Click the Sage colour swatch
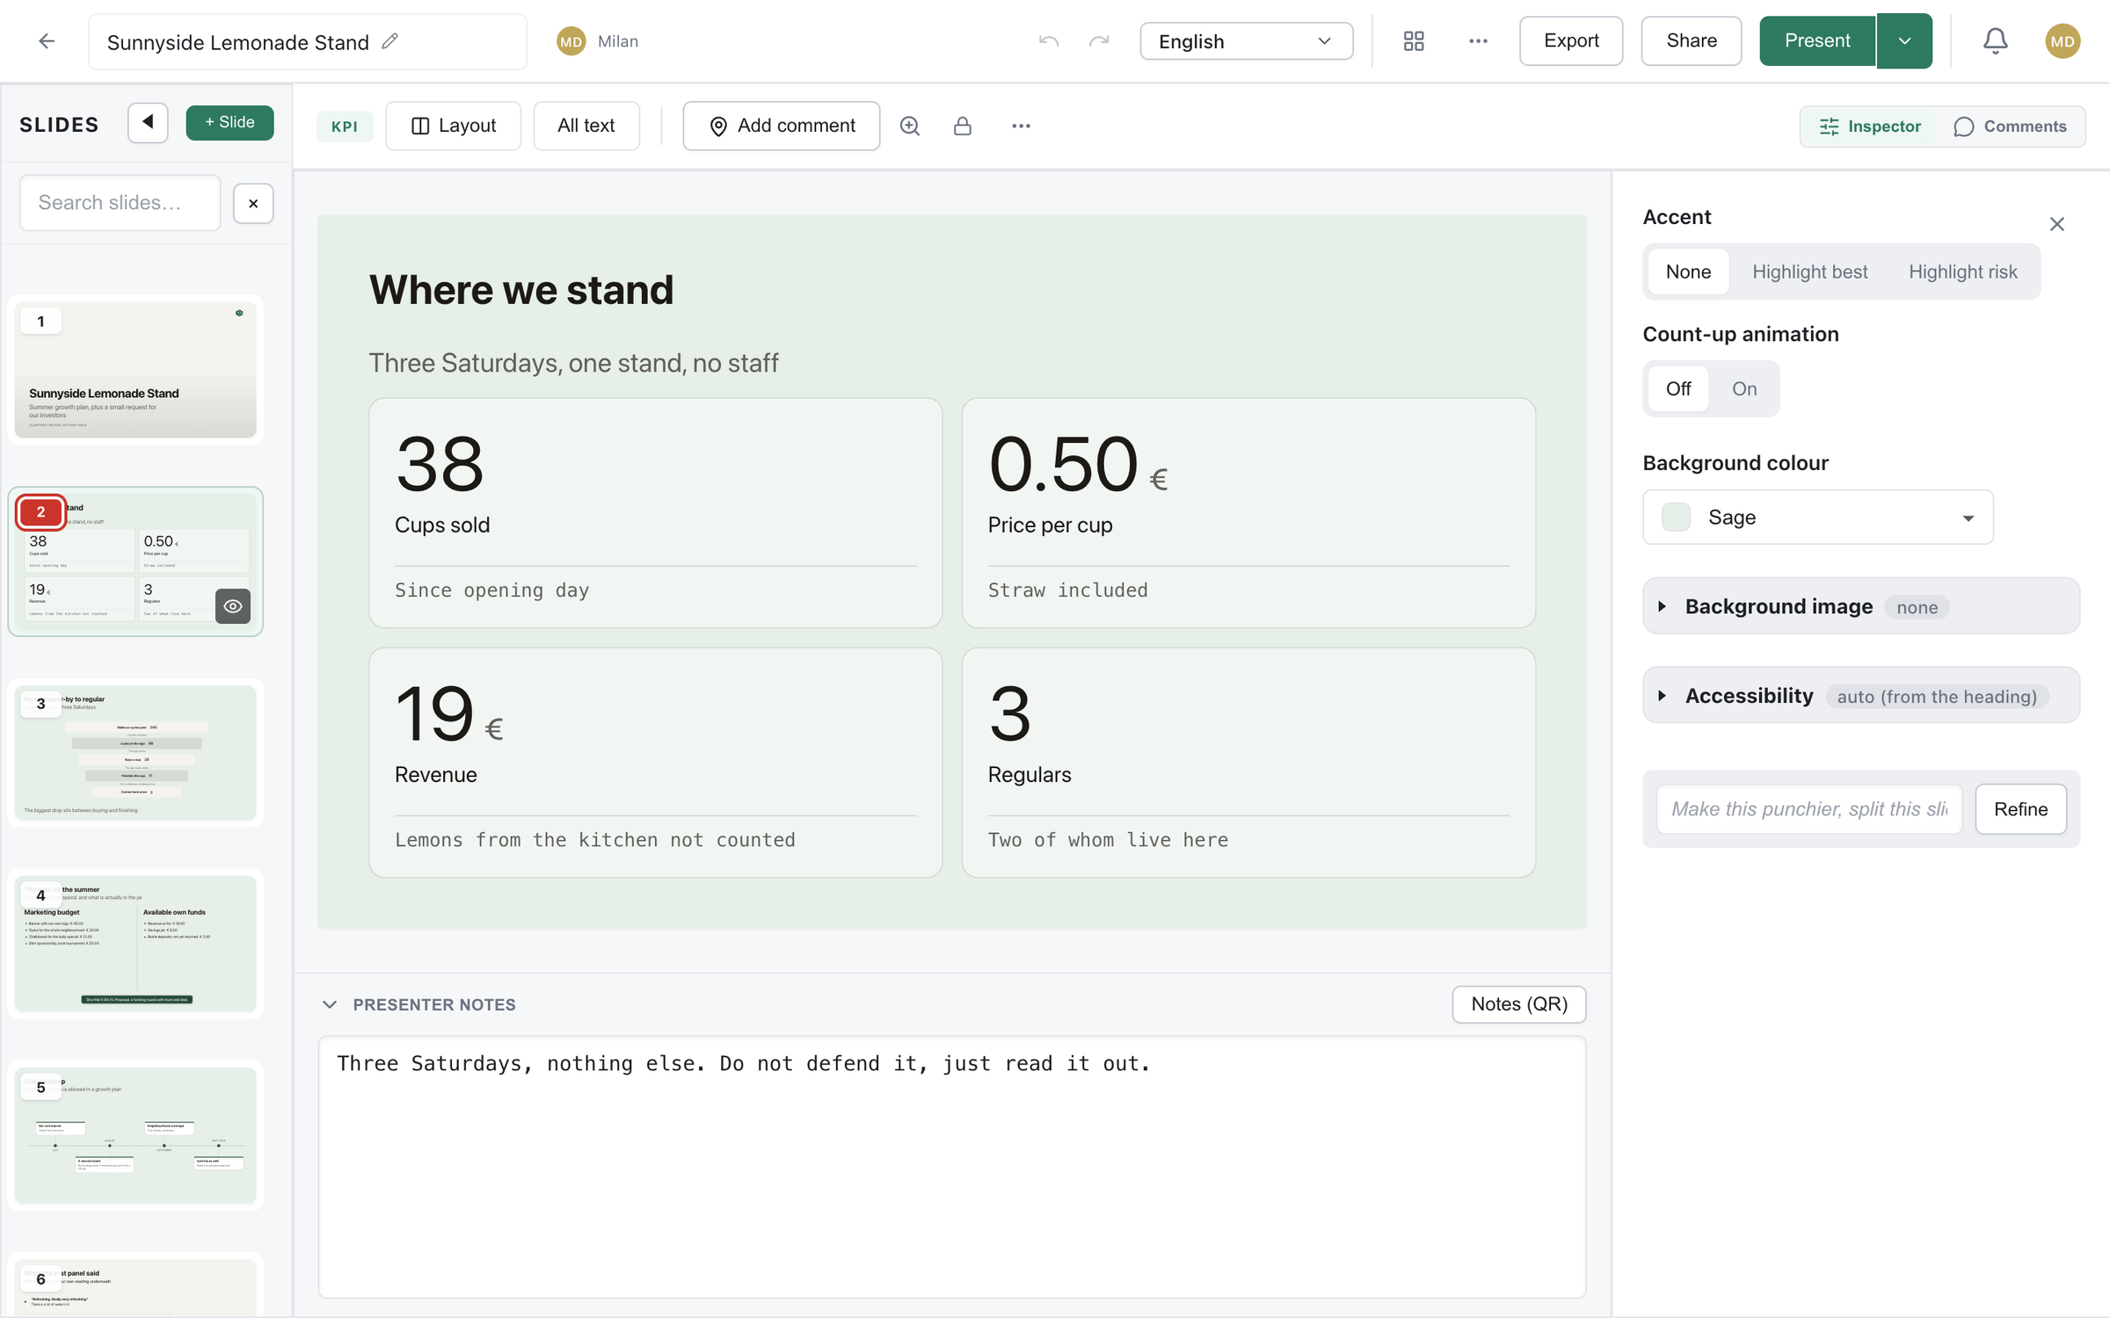Viewport: 2110px width, 1318px height. click(x=1676, y=518)
